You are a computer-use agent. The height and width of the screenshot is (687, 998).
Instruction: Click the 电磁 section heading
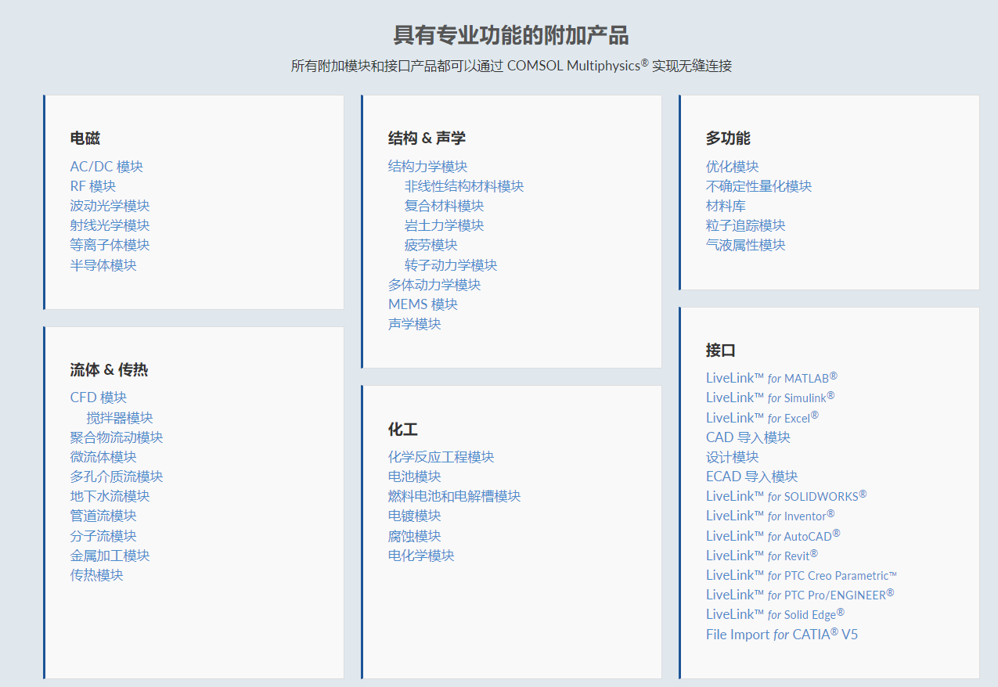pyautogui.click(x=85, y=138)
